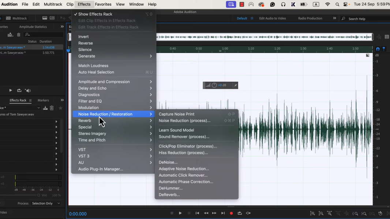Viewport: 390px width, 219px height.
Task: Select Capture Noise Print
Action: pyautogui.click(x=196, y=114)
